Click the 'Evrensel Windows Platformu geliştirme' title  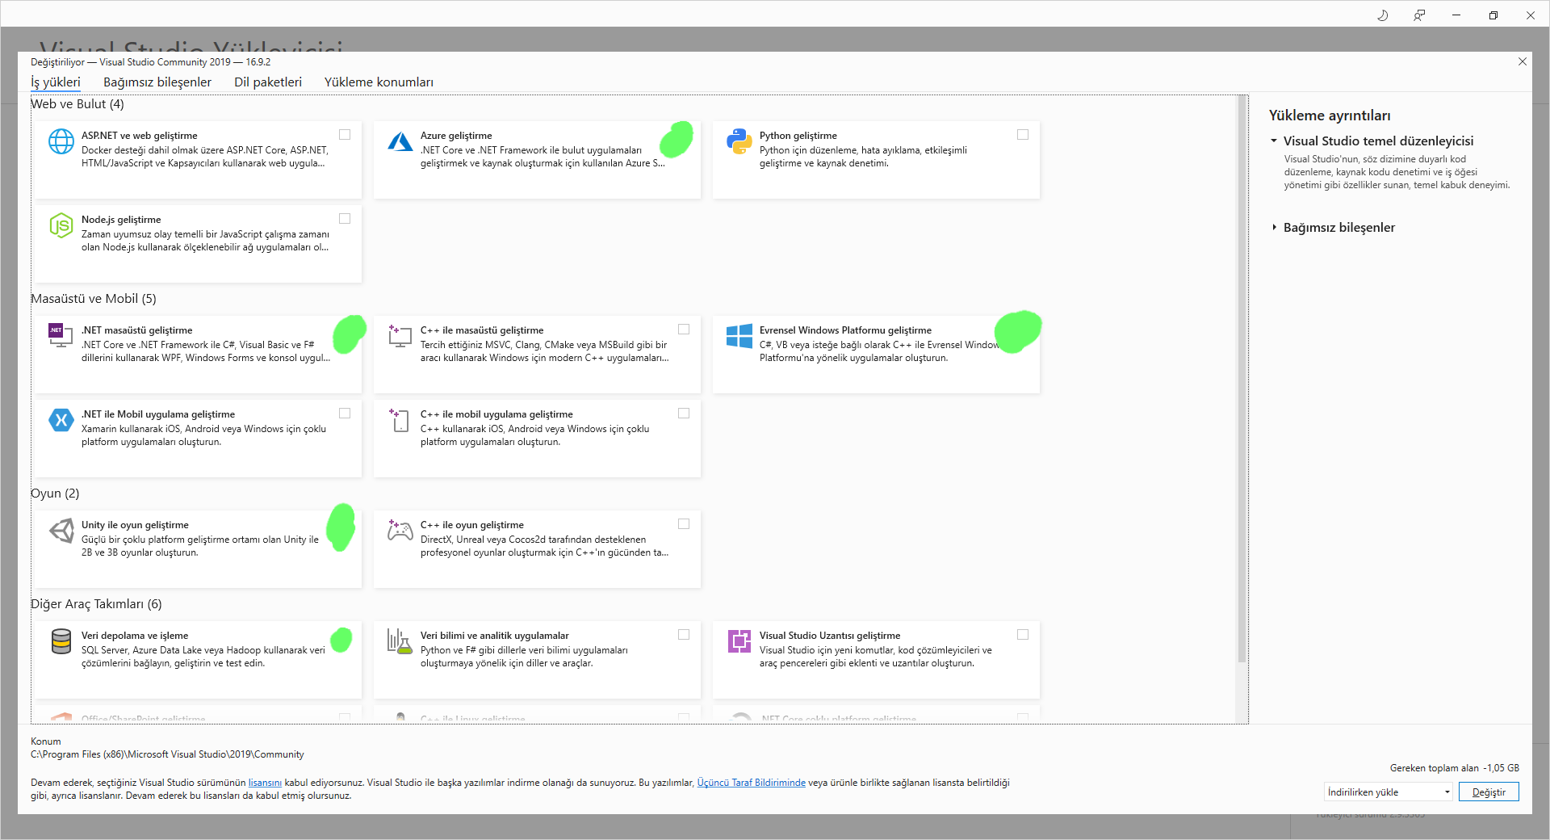coord(845,330)
